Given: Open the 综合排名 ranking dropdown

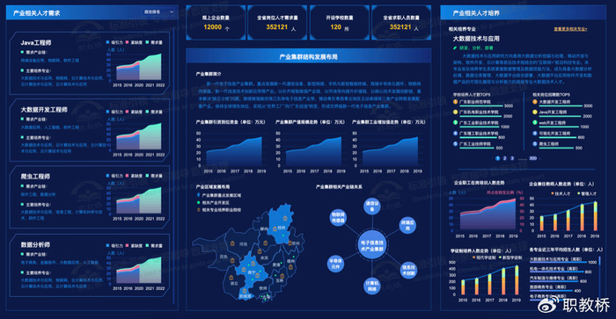Looking at the screenshot, I should click(158, 12).
